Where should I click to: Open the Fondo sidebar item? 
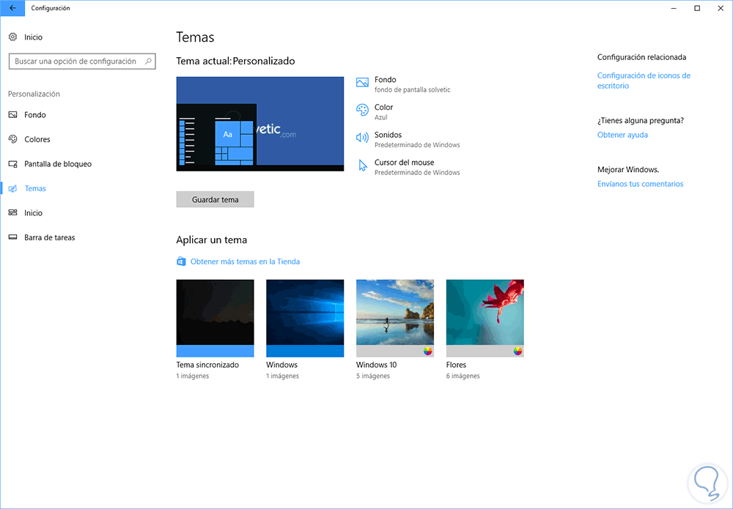click(35, 115)
